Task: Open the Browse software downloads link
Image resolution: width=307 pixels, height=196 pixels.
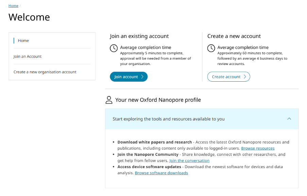Action: click(x=161, y=173)
